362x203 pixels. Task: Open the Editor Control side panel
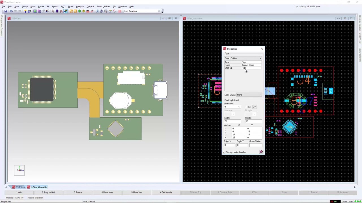coord(360,55)
